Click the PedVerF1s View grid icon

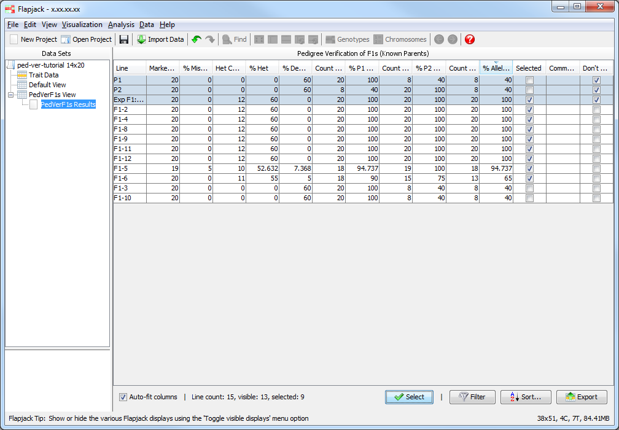(22, 95)
